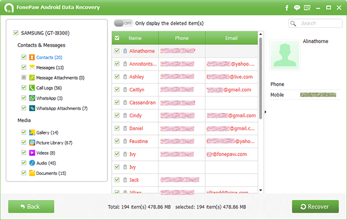Screen dimensions: 347x220
Task: Uncheck the WhatsApp (3) checkbox
Action: pyautogui.click(x=24, y=98)
